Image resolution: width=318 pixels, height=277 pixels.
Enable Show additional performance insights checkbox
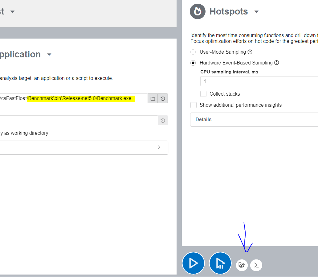pyautogui.click(x=194, y=105)
